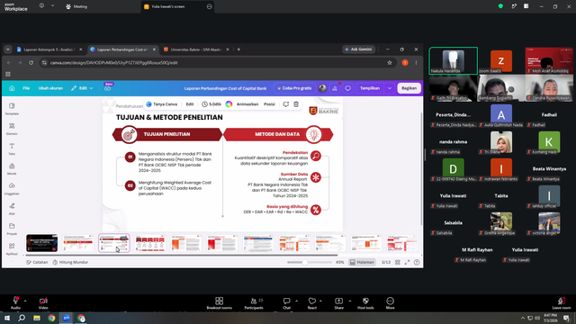Click Animasikan in the floating toolbar
Screen dimensions: 576x324
click(247, 104)
